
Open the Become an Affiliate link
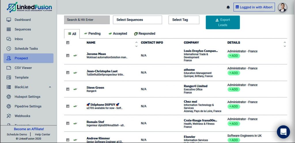click(29, 129)
